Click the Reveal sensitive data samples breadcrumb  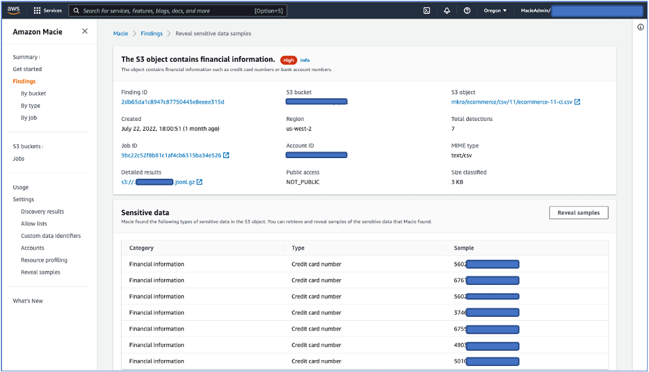(213, 33)
